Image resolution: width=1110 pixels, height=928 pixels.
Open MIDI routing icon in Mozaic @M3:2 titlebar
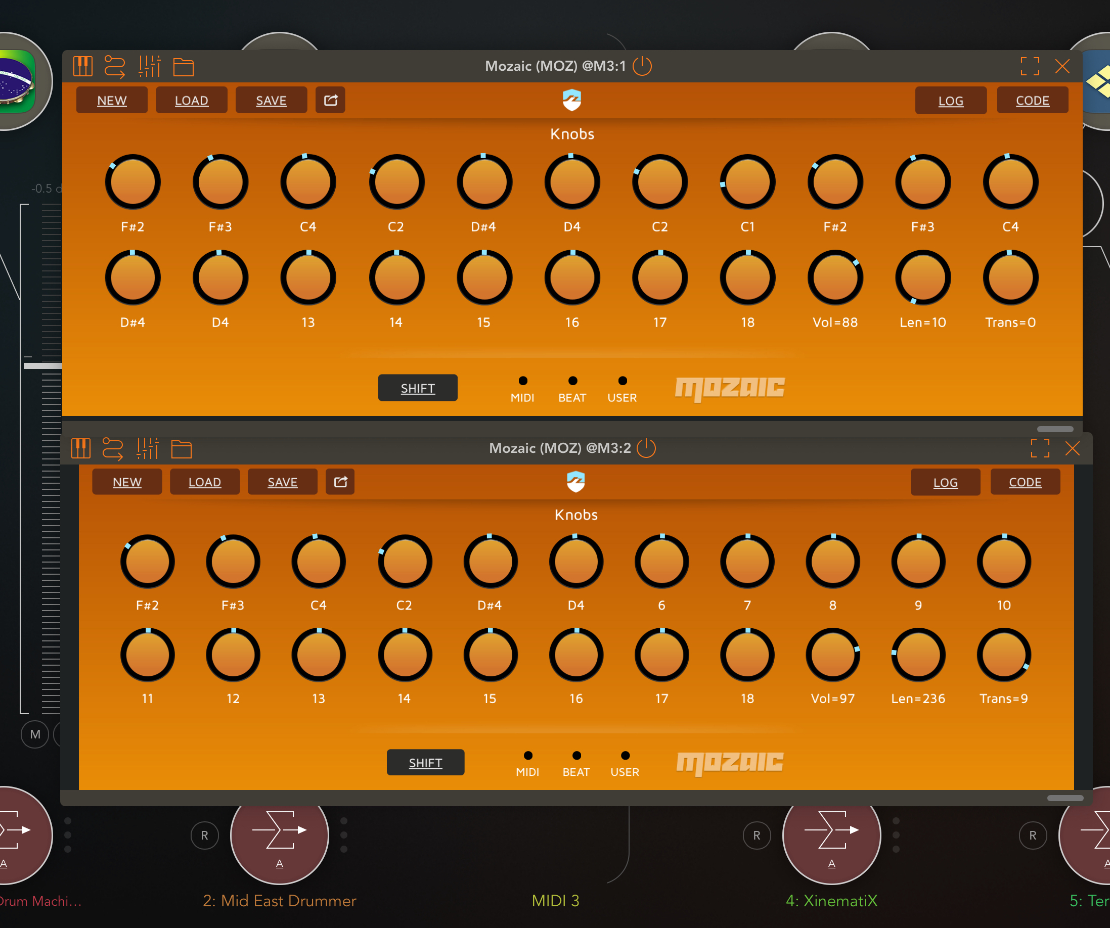[x=113, y=448]
